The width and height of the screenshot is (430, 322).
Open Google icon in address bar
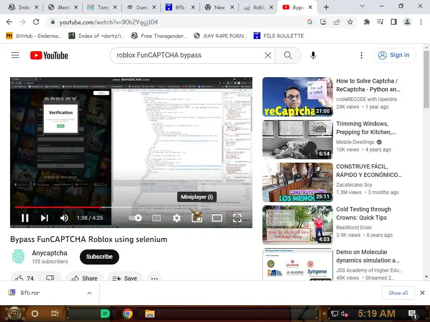310,22
